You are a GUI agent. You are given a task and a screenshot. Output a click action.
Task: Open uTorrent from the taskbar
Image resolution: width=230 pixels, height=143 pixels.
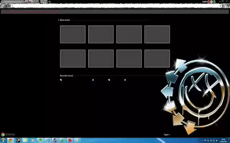(40, 140)
